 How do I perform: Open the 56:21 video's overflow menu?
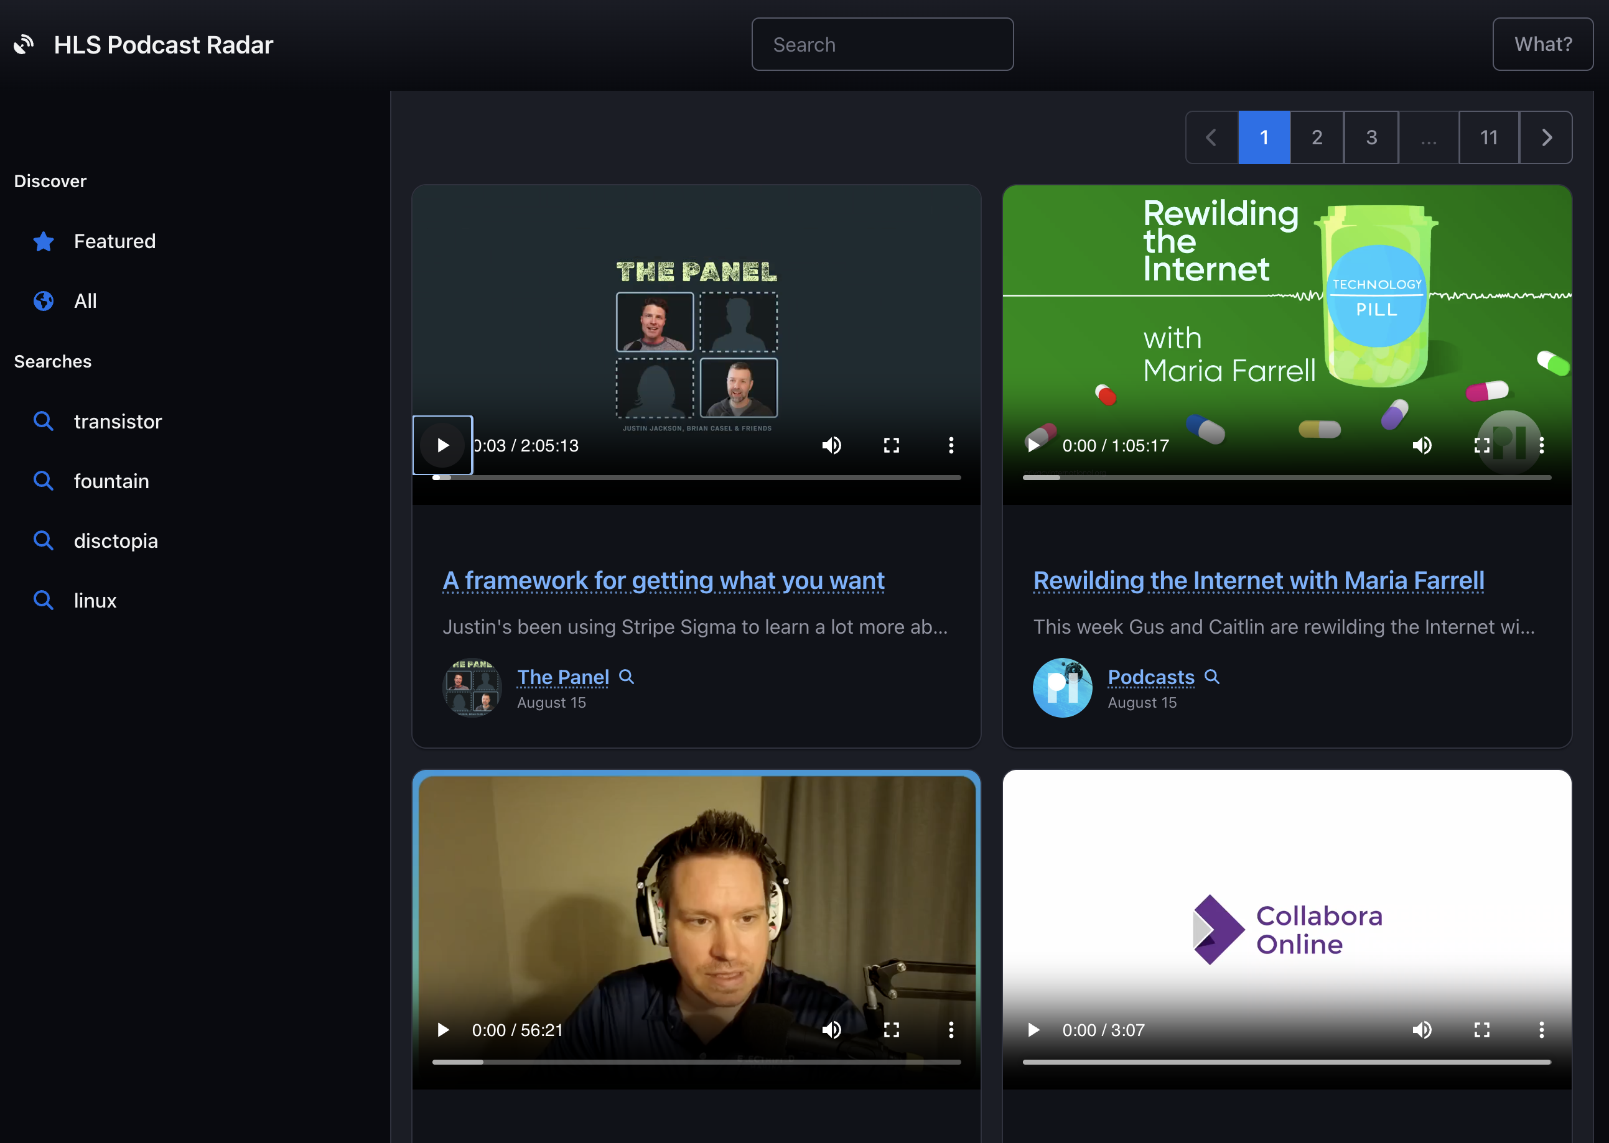951,1030
